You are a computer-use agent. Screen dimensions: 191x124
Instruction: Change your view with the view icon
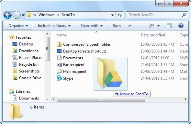152,26
